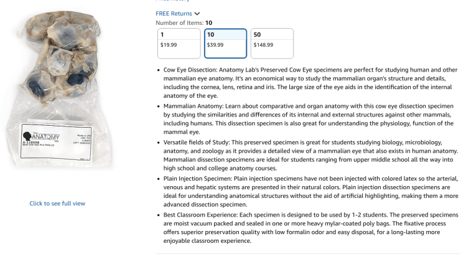Select the 50 items quantity option

tap(272, 34)
